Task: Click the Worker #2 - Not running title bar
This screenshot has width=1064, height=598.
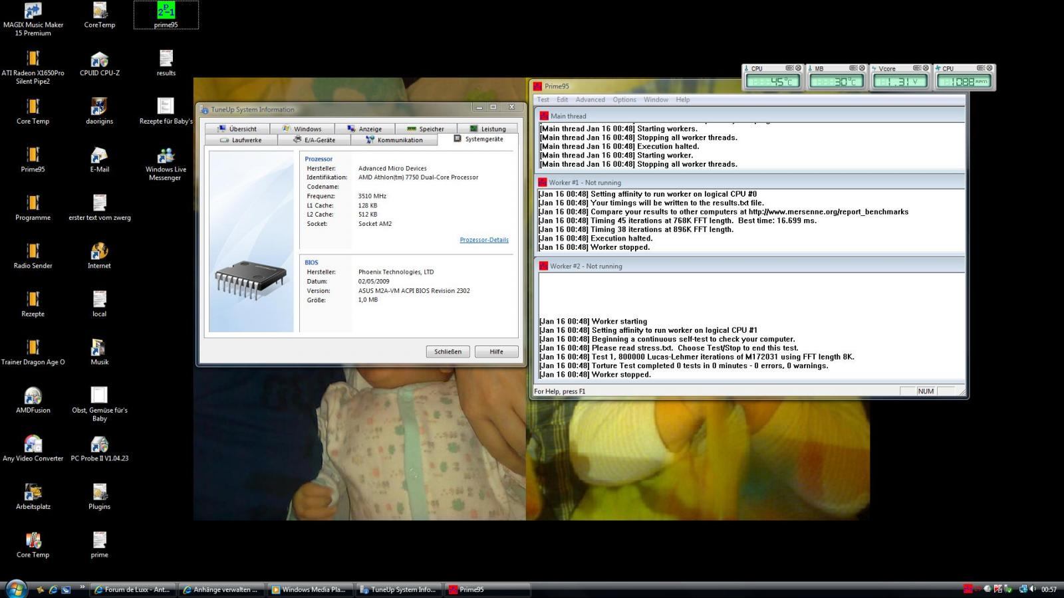Action: point(750,266)
